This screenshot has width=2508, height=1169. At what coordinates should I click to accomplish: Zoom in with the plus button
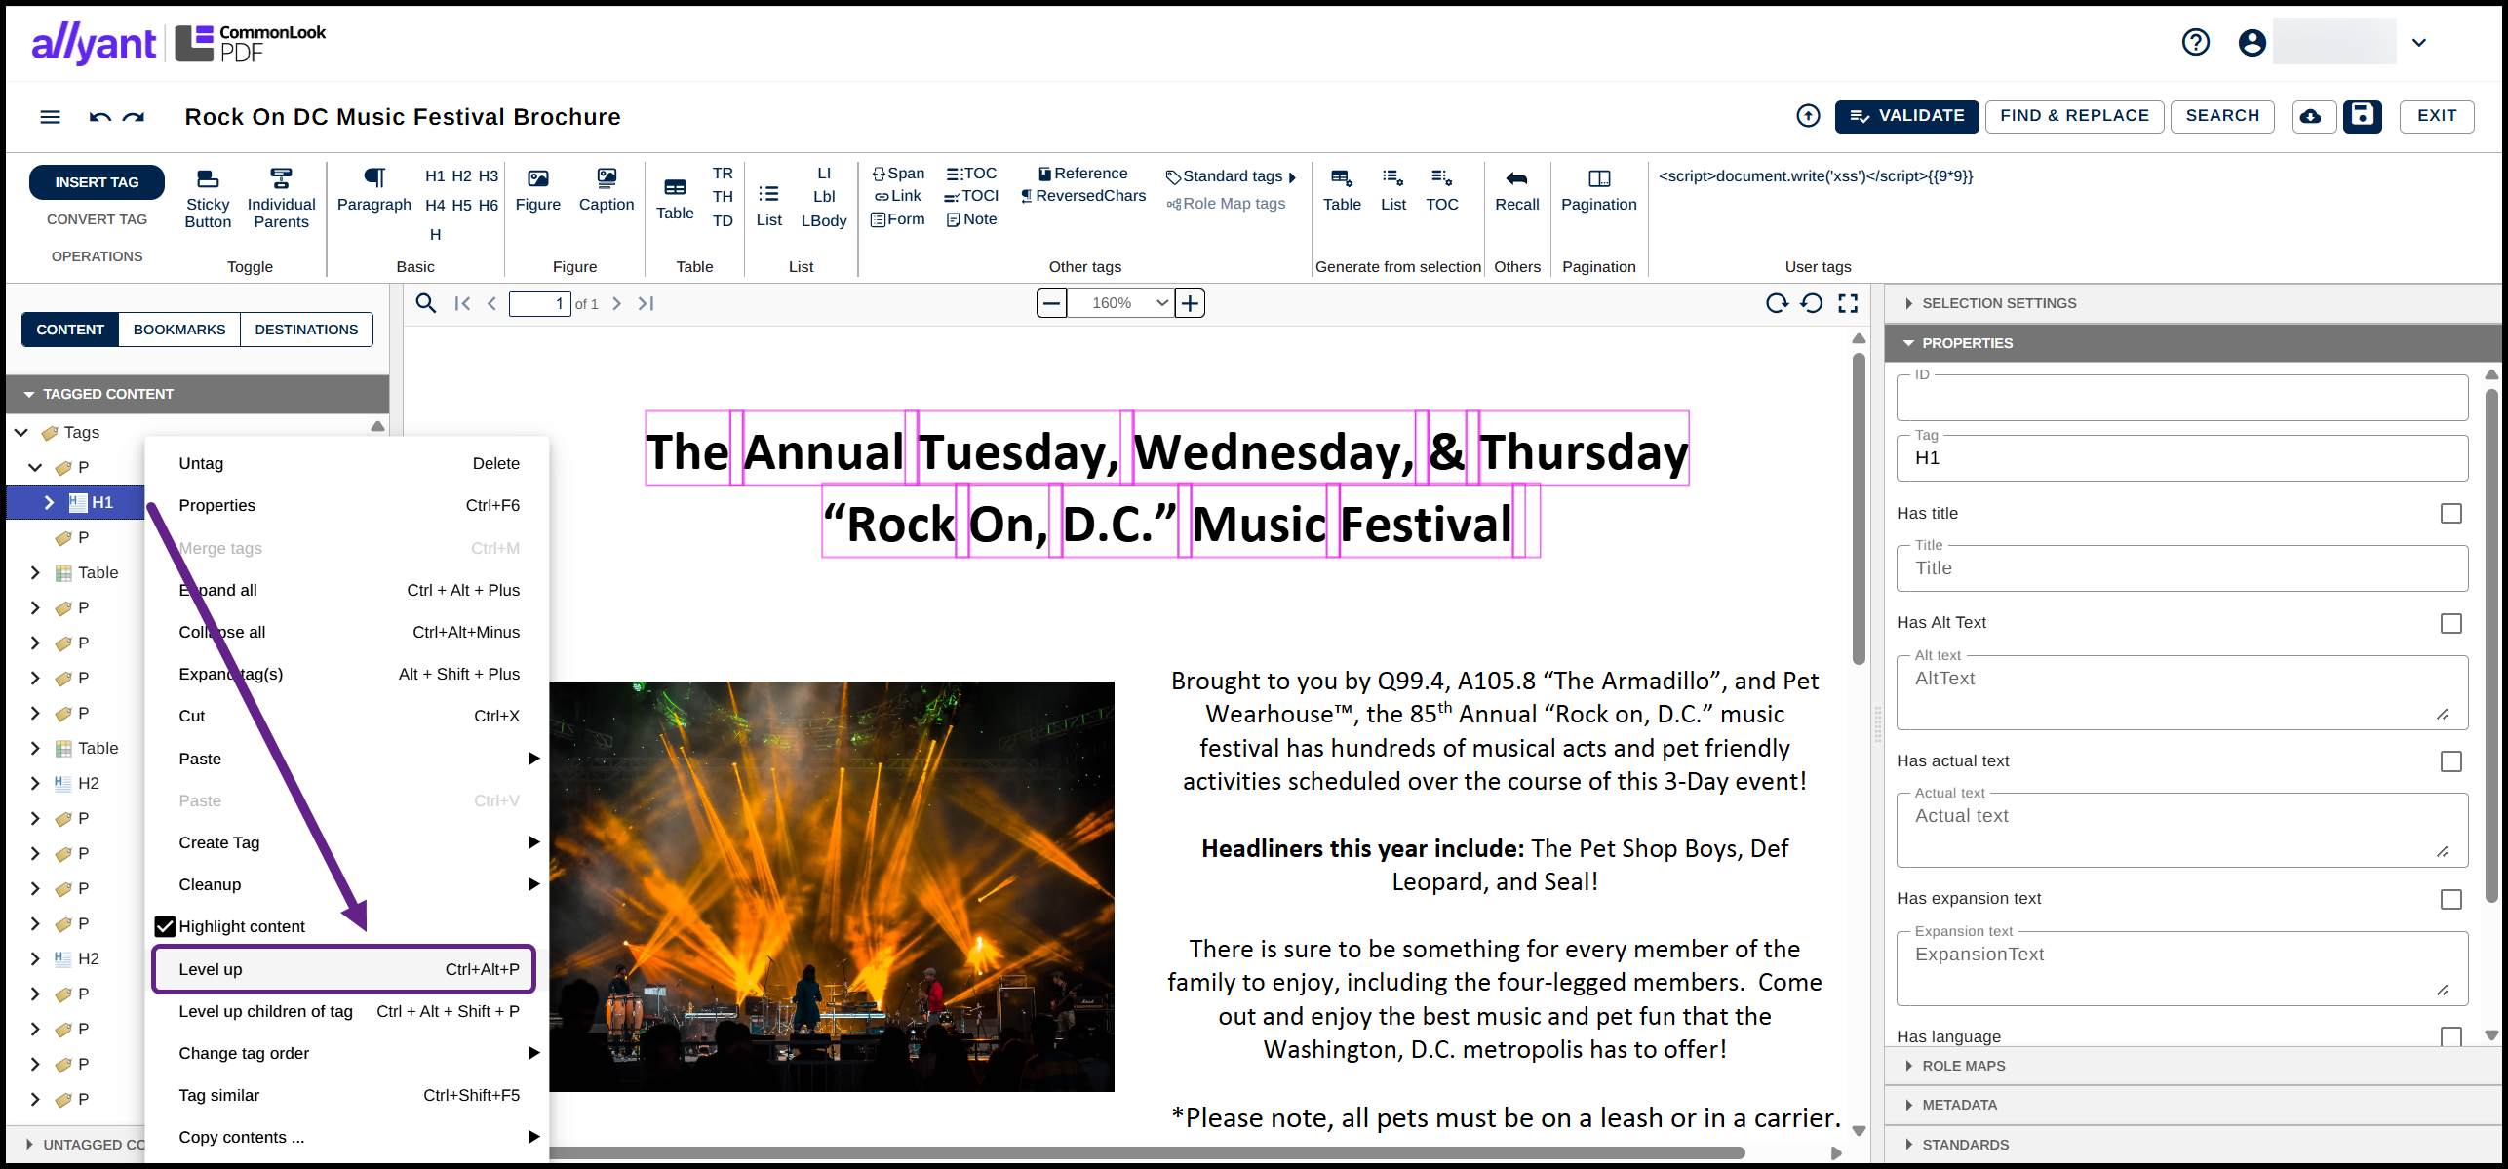(x=1190, y=303)
